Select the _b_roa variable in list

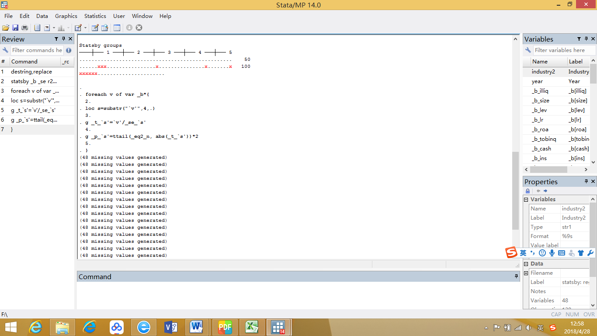[540, 129]
